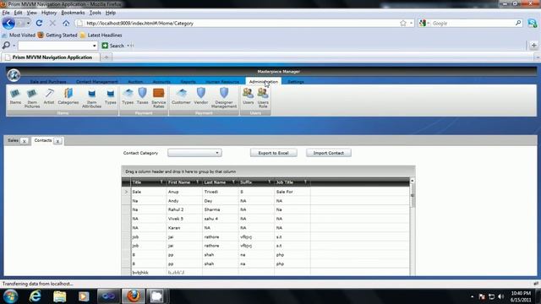Switch to Settings ribbon tab
541x304 pixels.
296,82
